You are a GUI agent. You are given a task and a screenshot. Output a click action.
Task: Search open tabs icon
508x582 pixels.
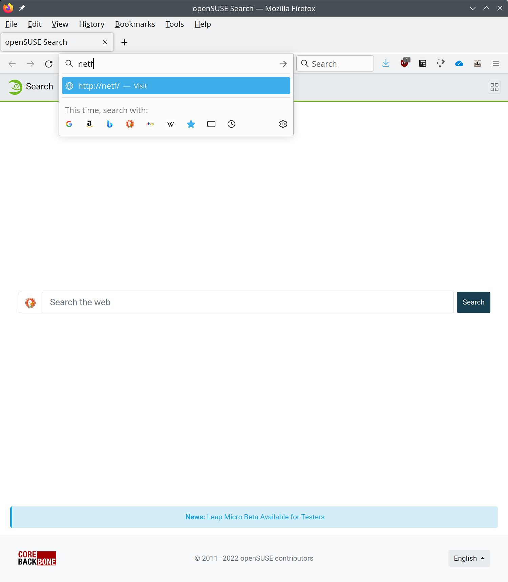point(211,124)
